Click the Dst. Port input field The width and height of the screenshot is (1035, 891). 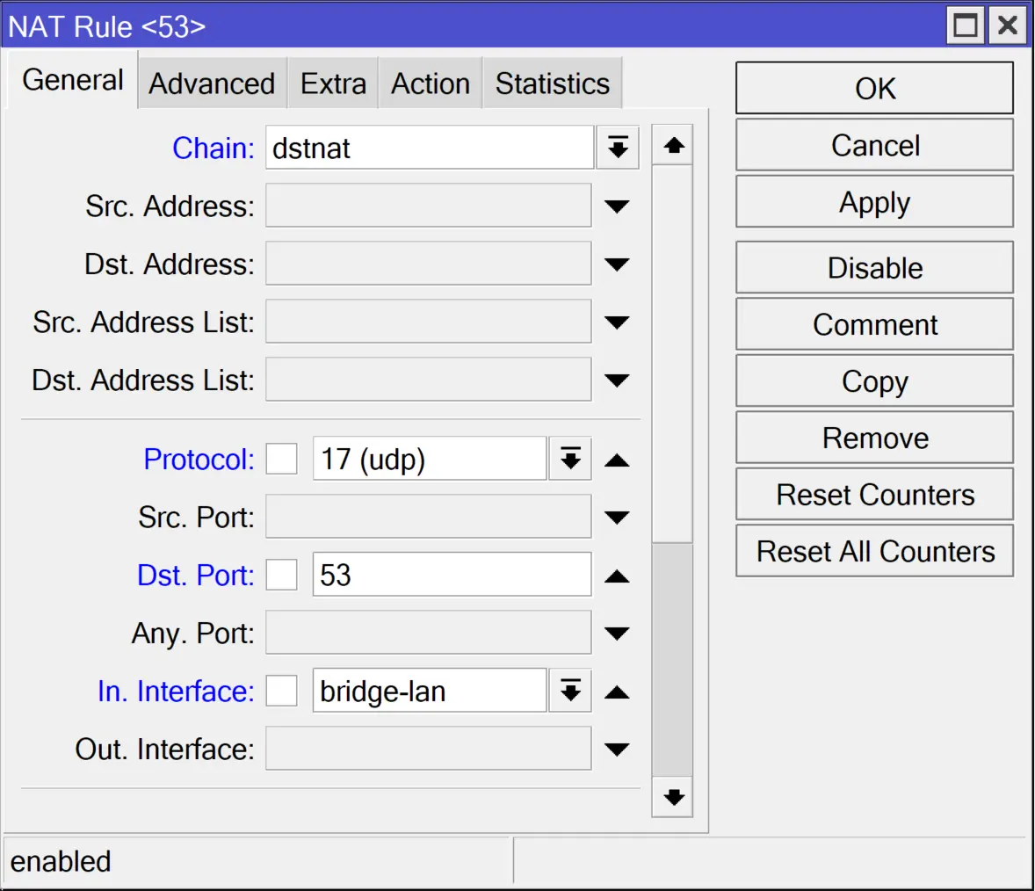point(452,575)
